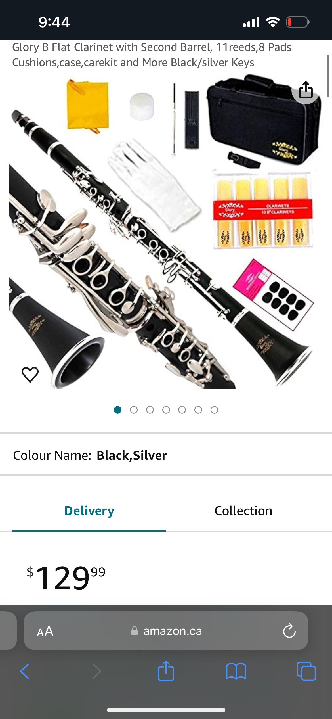Open the Glory B Flat Clarinet title

[152, 55]
